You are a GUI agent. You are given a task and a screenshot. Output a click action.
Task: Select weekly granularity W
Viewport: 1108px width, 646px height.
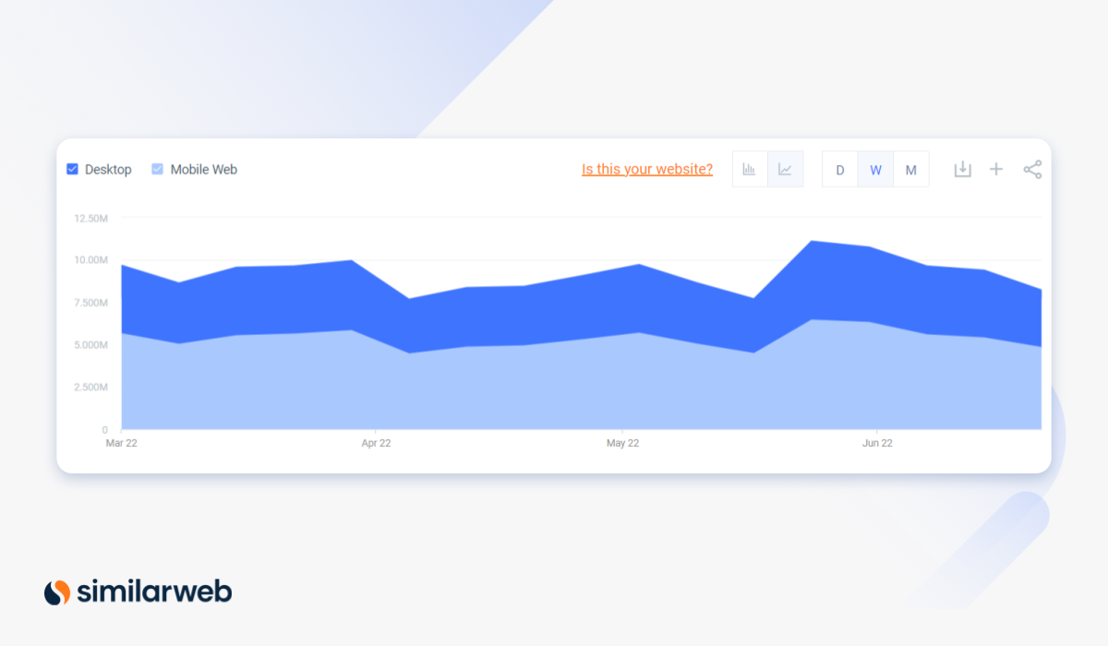pyautogui.click(x=875, y=170)
